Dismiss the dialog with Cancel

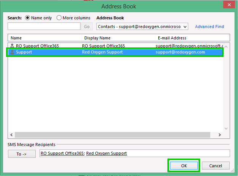tap(216, 166)
